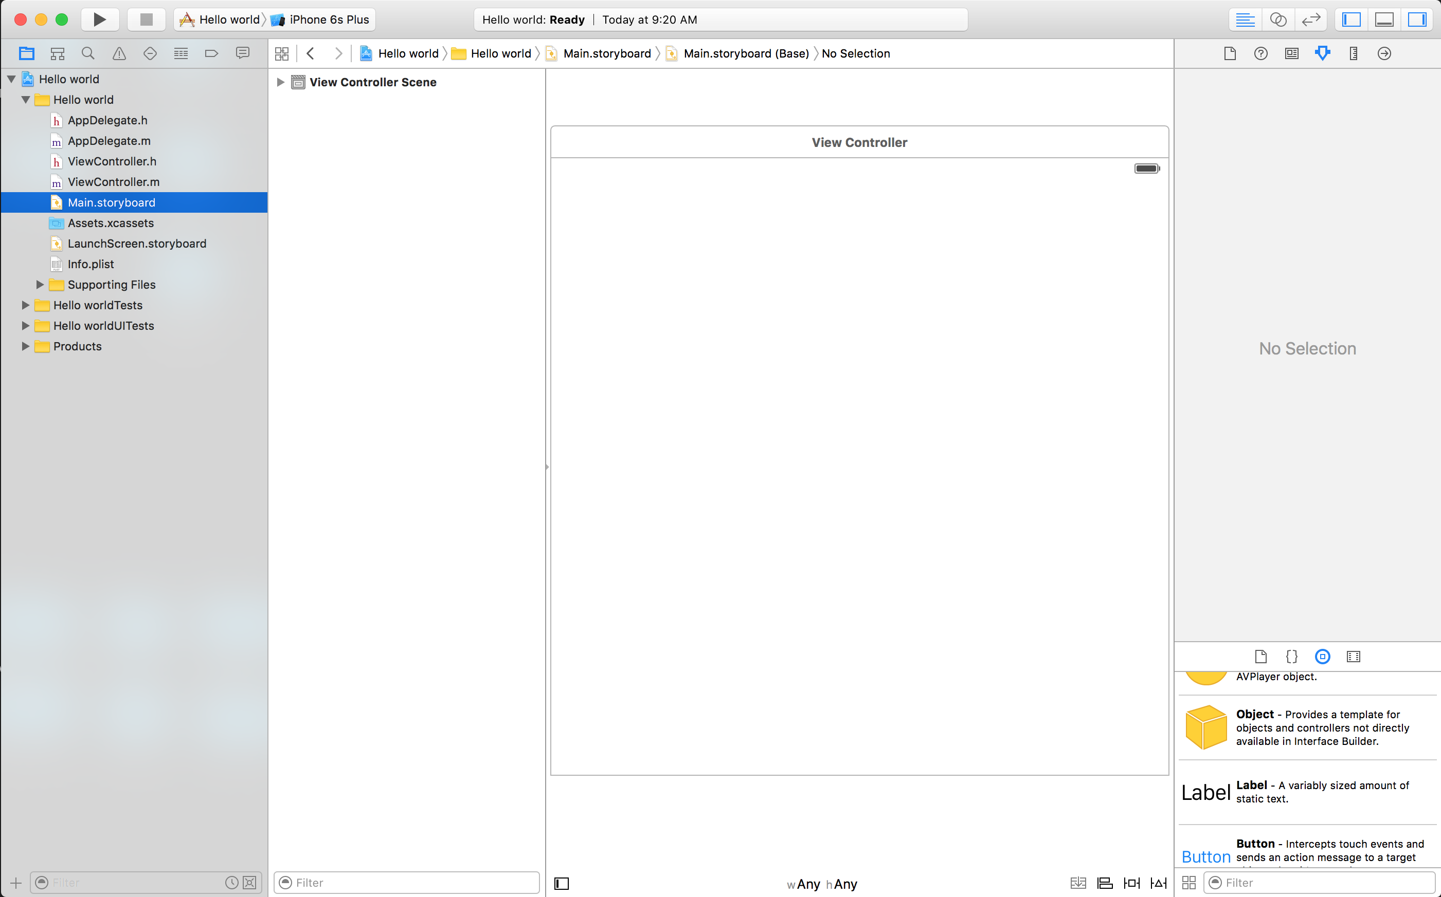The height and width of the screenshot is (897, 1441).
Task: Open the Issue navigator (warning triangle icon)
Action: [x=119, y=53]
